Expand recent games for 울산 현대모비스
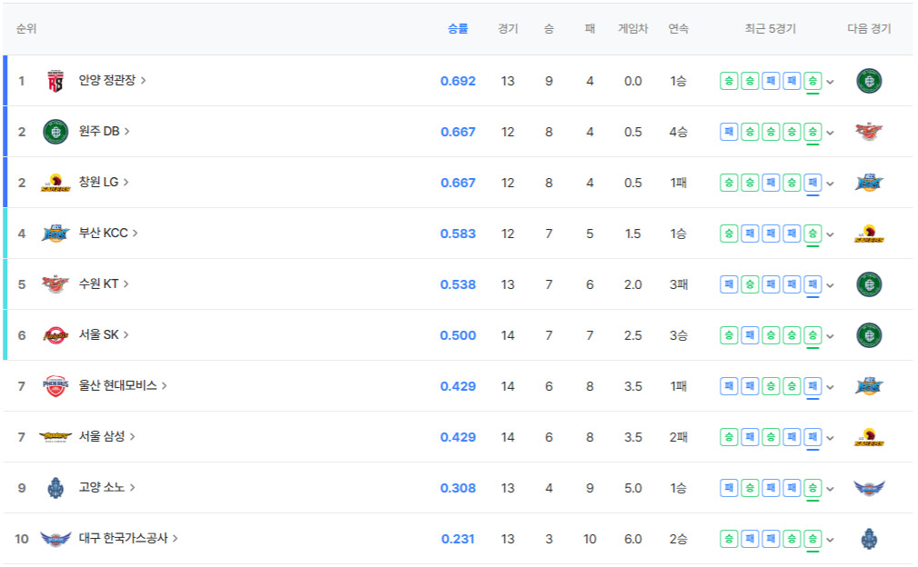918x567 pixels. (x=830, y=387)
